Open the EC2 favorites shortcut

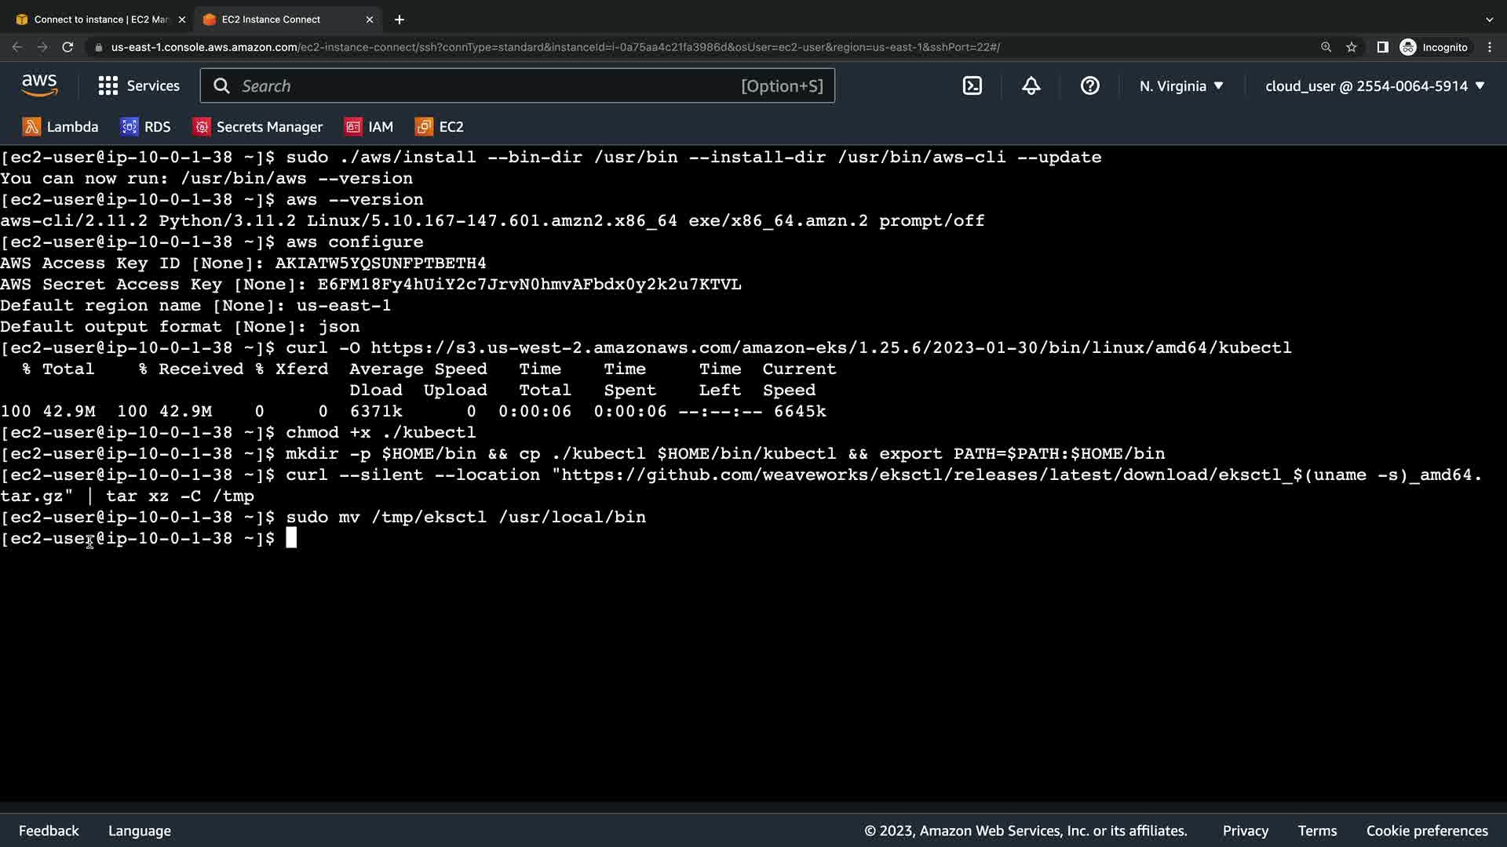click(x=440, y=127)
